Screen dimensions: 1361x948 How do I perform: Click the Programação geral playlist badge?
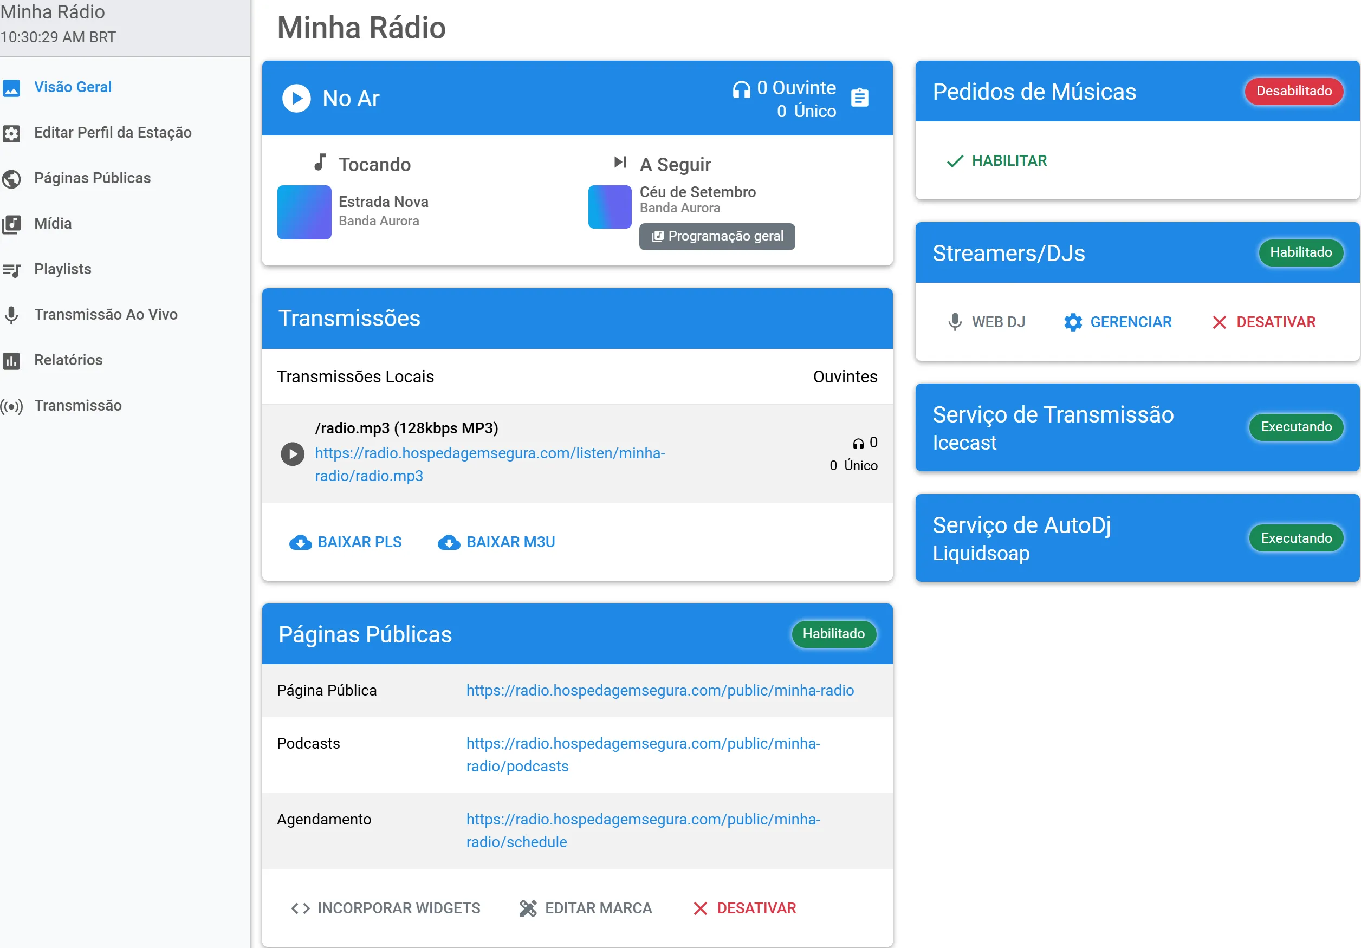717,236
